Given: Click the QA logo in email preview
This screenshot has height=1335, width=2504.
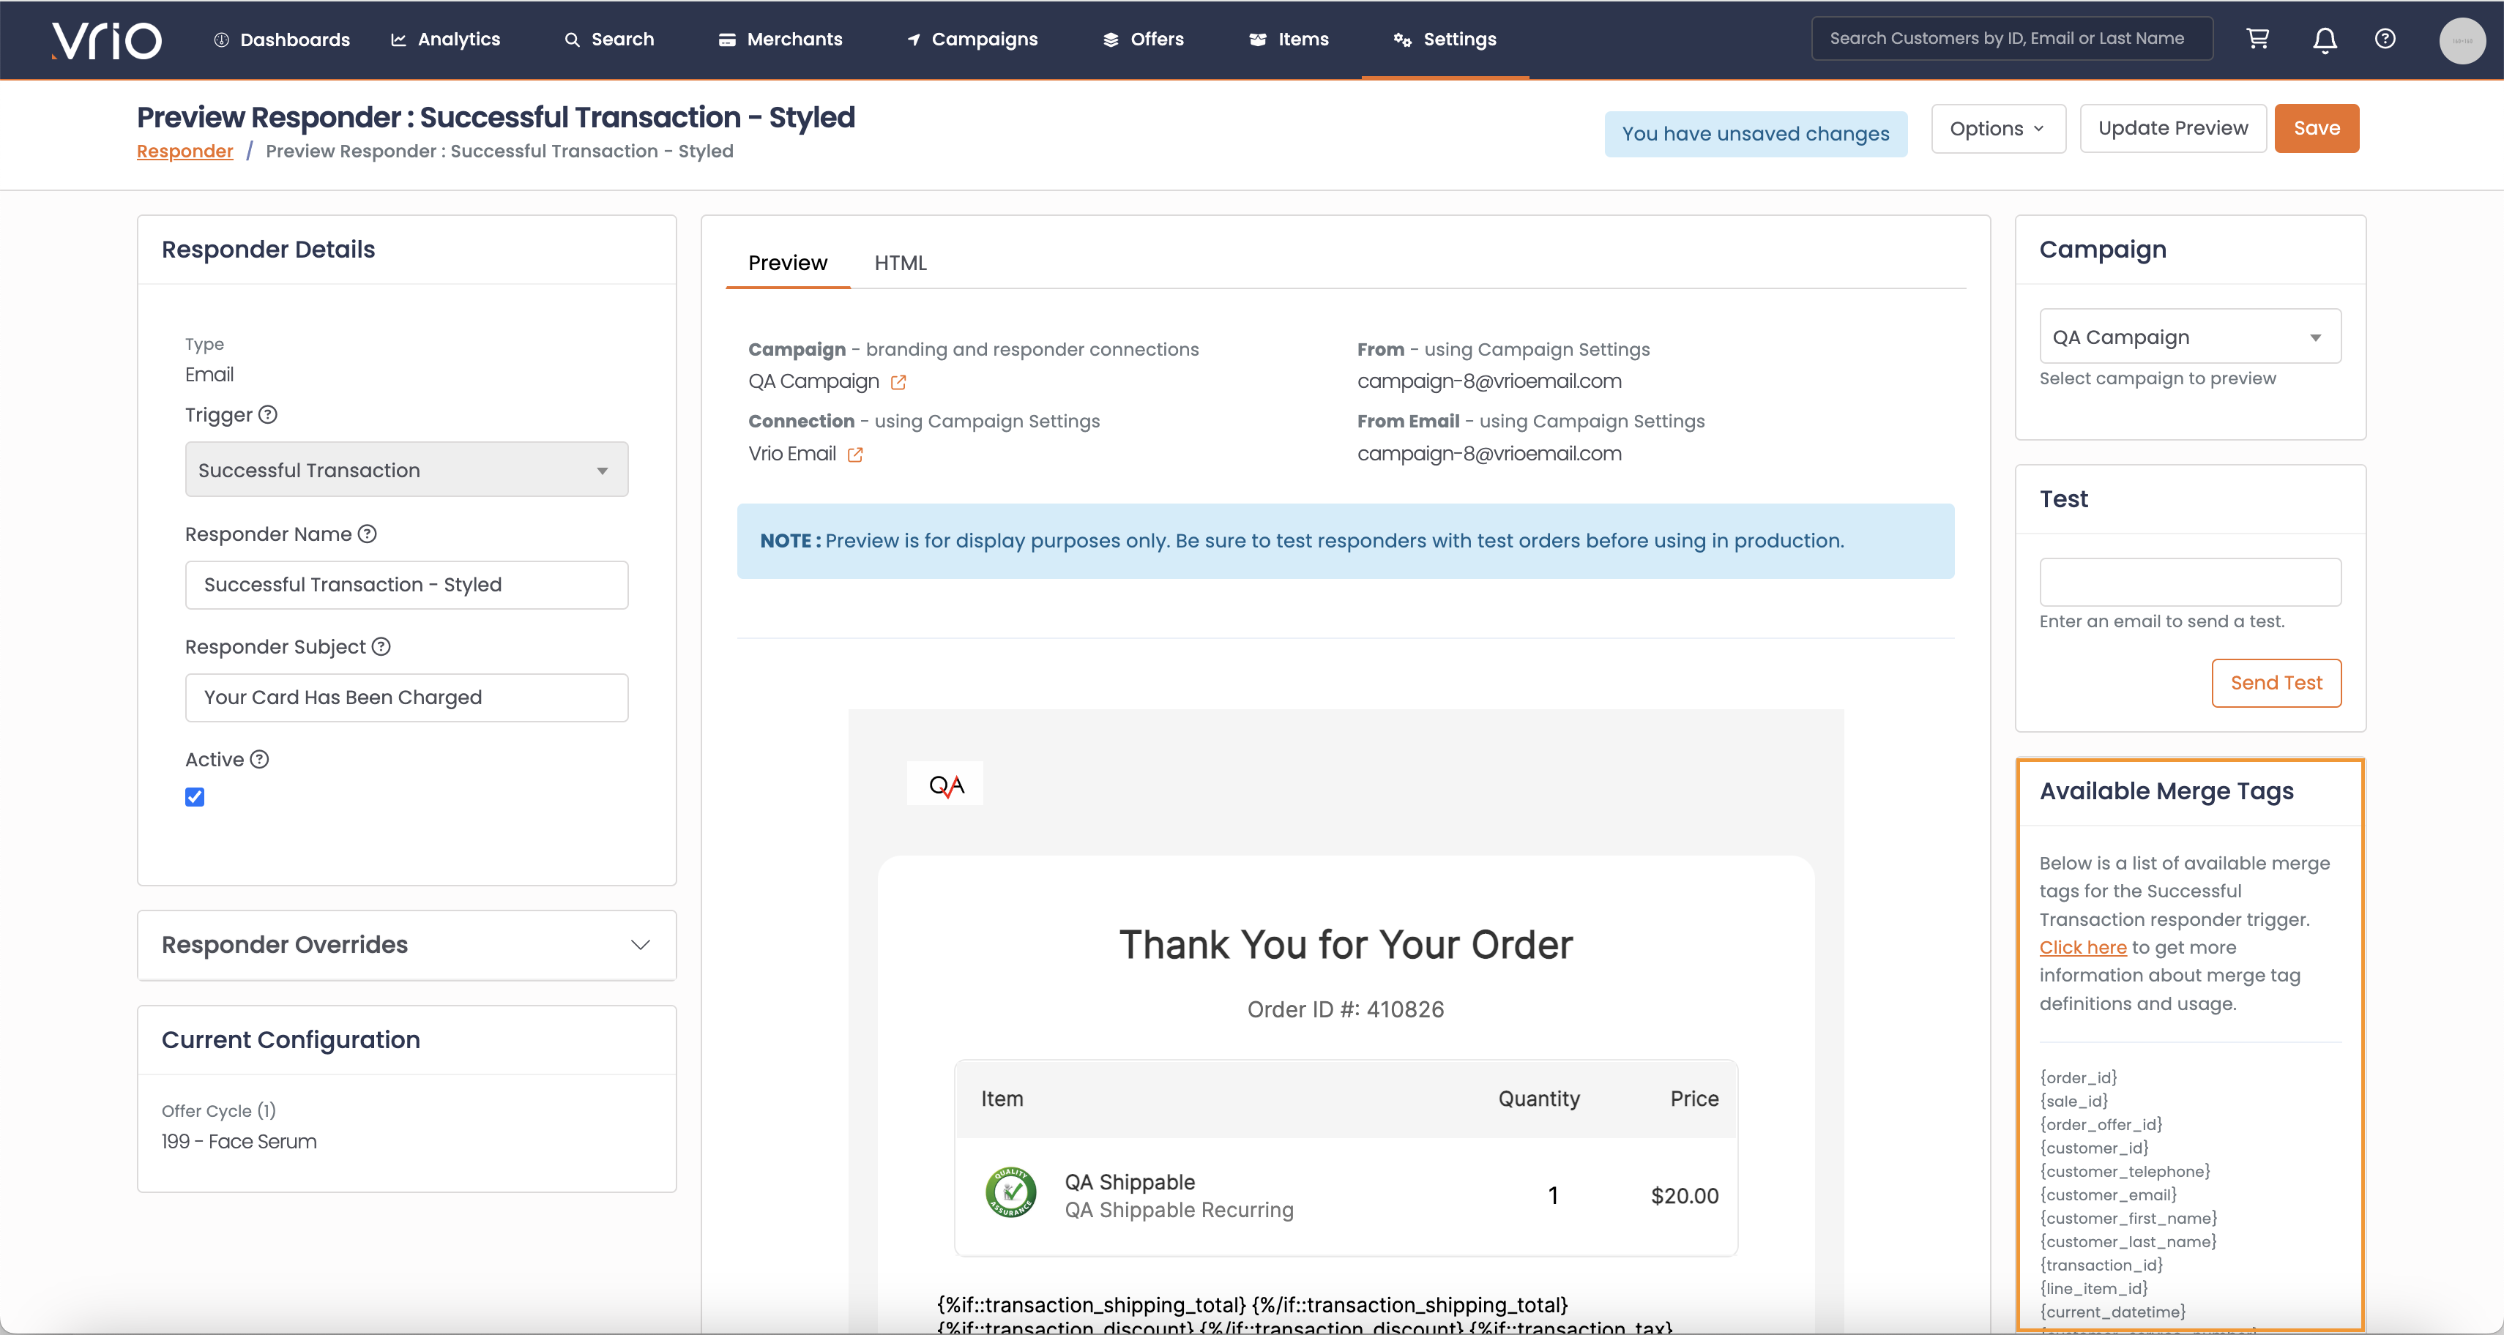Looking at the screenshot, I should click(944, 784).
